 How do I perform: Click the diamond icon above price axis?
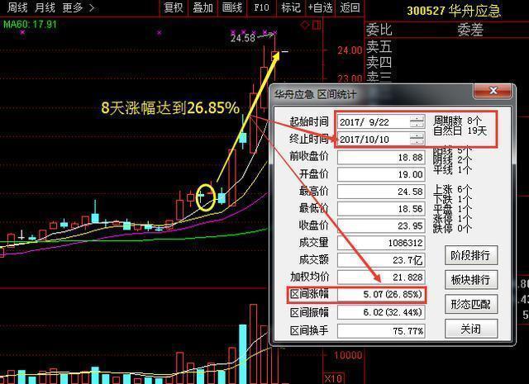304,26
